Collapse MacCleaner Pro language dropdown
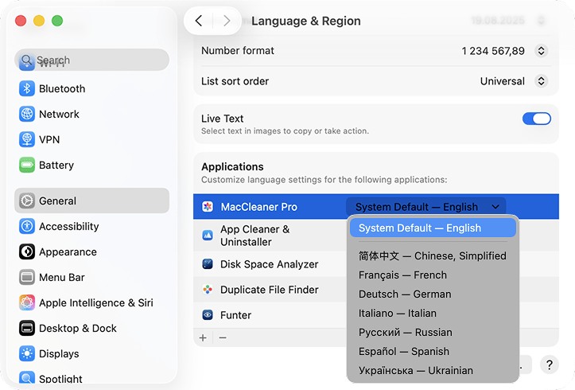 (x=425, y=207)
